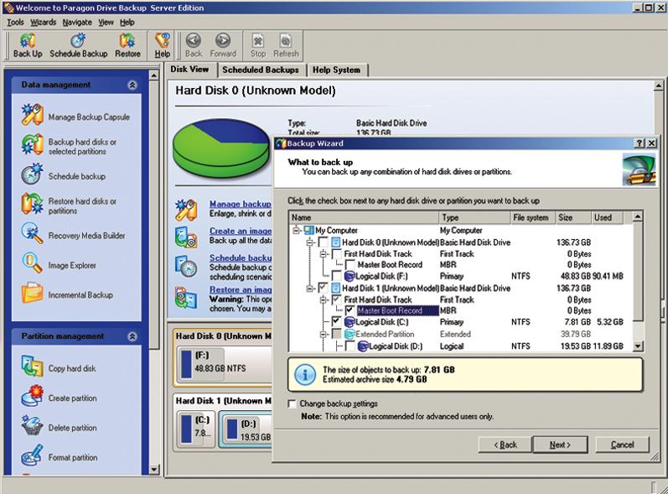Toggle the Hard Disk 1 checkbox
The image size is (668, 494).
pos(324,288)
